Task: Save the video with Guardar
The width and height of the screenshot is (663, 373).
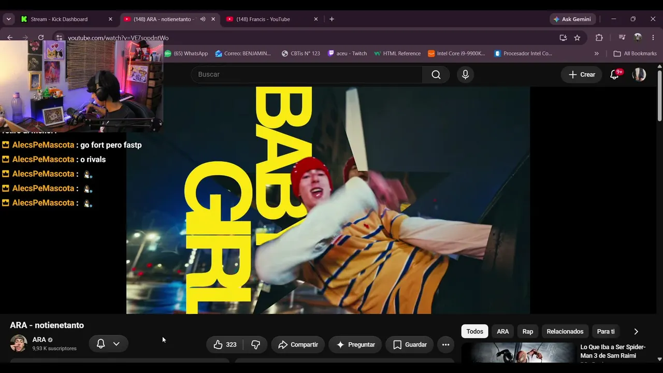Action: click(410, 345)
